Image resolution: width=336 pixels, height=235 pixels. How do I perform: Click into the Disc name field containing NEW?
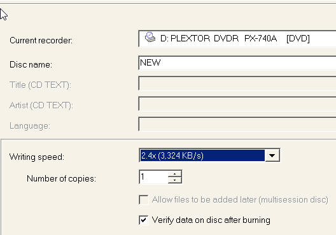[237, 62]
